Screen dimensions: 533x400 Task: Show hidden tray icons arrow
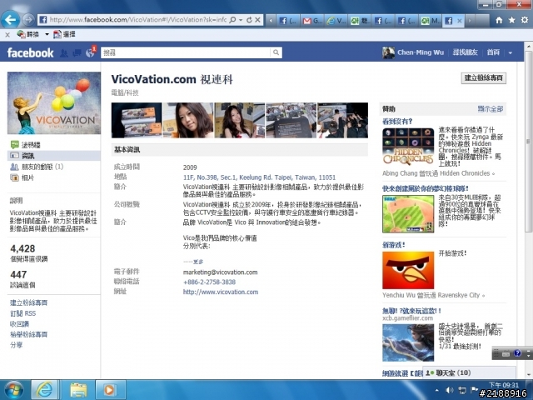tap(436, 390)
